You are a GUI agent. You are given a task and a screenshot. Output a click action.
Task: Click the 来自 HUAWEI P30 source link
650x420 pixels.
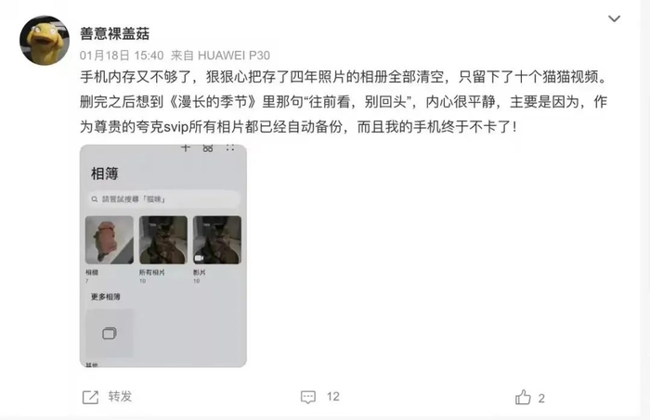[x=220, y=56]
